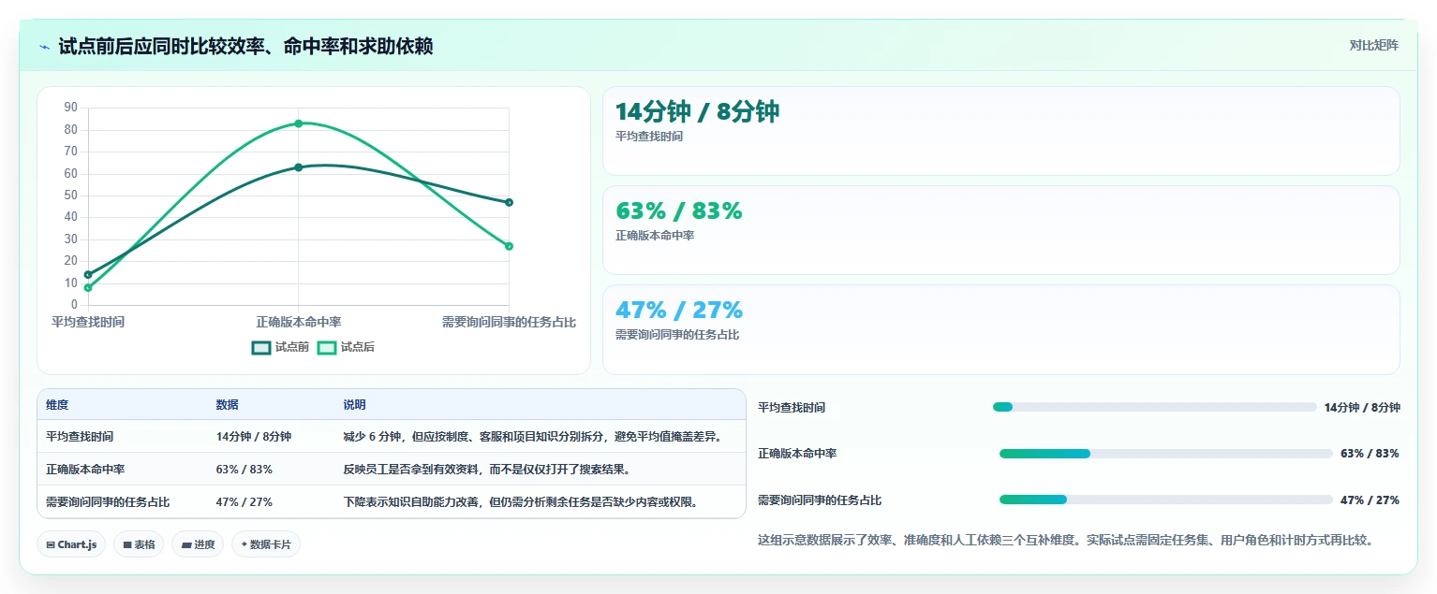Click the big blue 47% / 27% card value
Screen dimensions: 1437x594
[678, 311]
